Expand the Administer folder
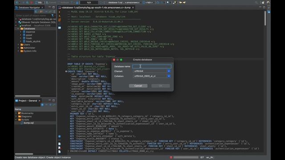Image resolution: width=285 pixels, height=160 pixels. point(18,48)
